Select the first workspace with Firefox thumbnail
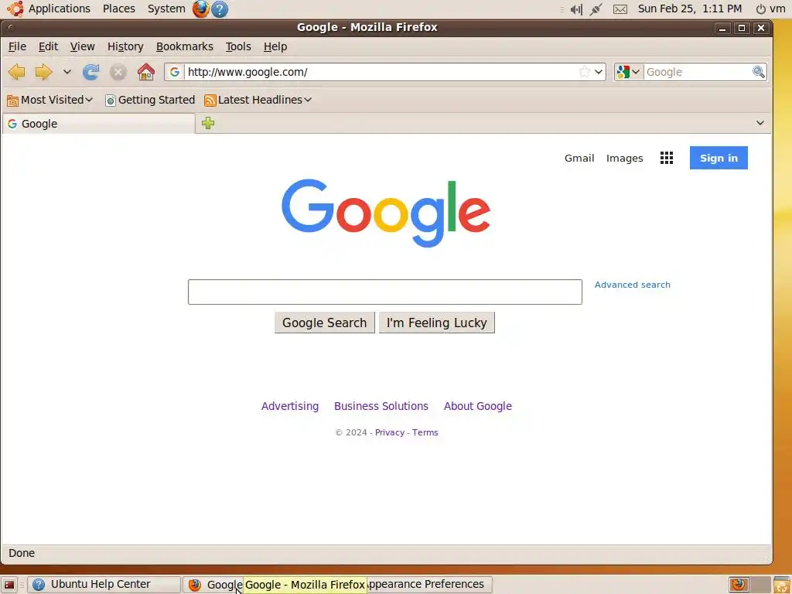792x594 pixels. (739, 585)
